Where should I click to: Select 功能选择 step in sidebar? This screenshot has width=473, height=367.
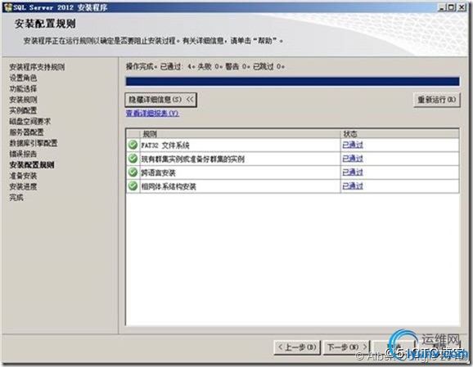(x=23, y=88)
